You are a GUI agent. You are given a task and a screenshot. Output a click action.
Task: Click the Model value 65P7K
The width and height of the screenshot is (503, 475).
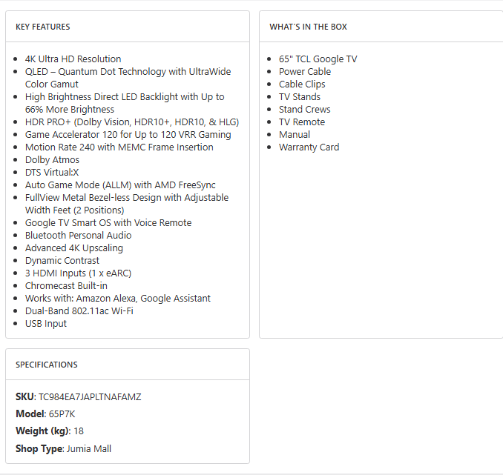tap(63, 413)
